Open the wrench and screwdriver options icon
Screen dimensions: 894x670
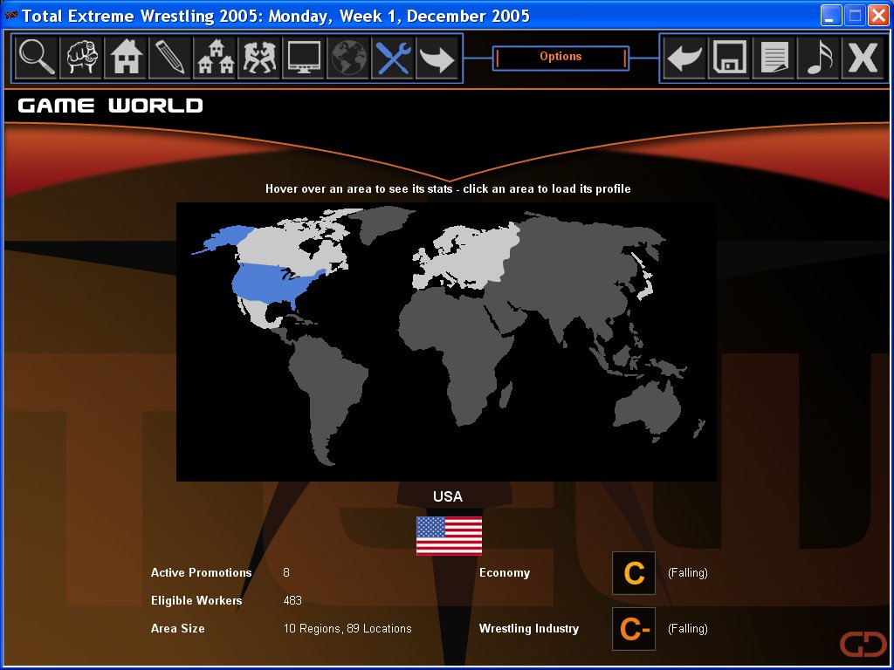pyautogui.click(x=393, y=58)
